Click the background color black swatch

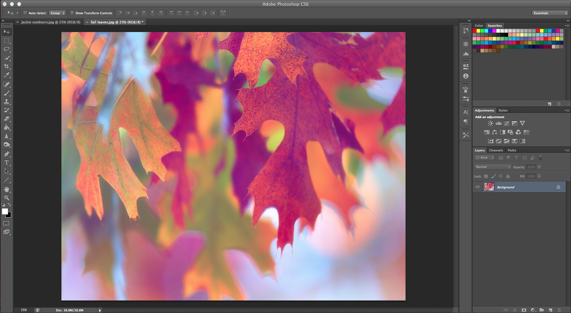(9, 215)
